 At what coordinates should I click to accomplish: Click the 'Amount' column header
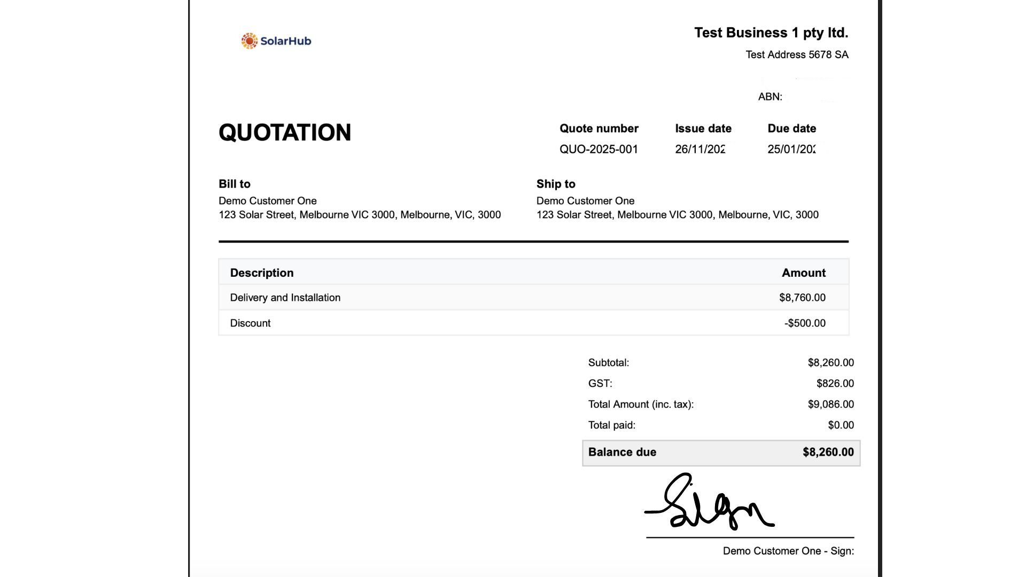click(x=804, y=273)
